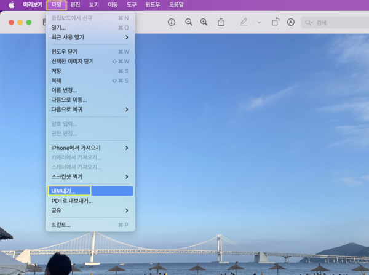Image resolution: width=369 pixels, height=275 pixels.
Task: Select 내보내기... menu item
Action: tap(90, 191)
